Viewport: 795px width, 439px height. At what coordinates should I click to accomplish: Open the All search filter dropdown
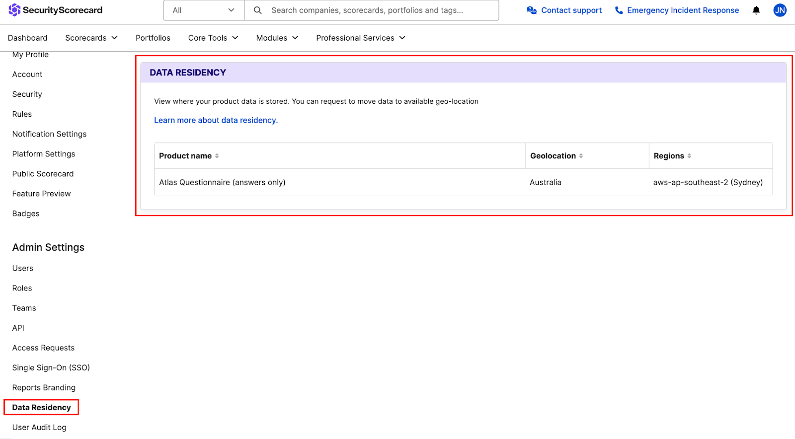tap(204, 10)
